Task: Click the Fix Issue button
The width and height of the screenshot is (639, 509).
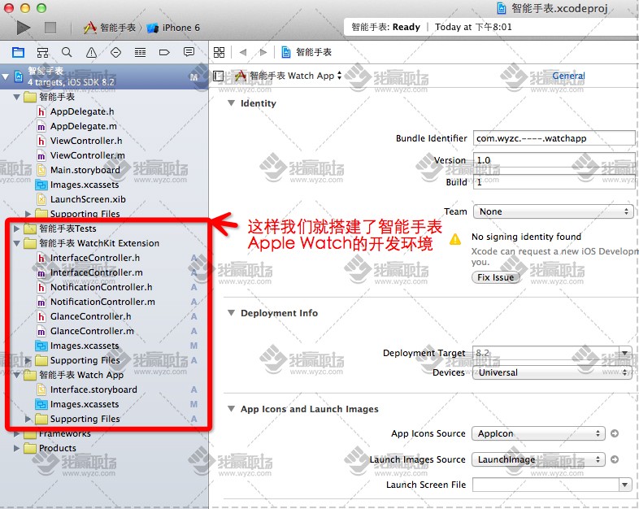Action: [496, 277]
